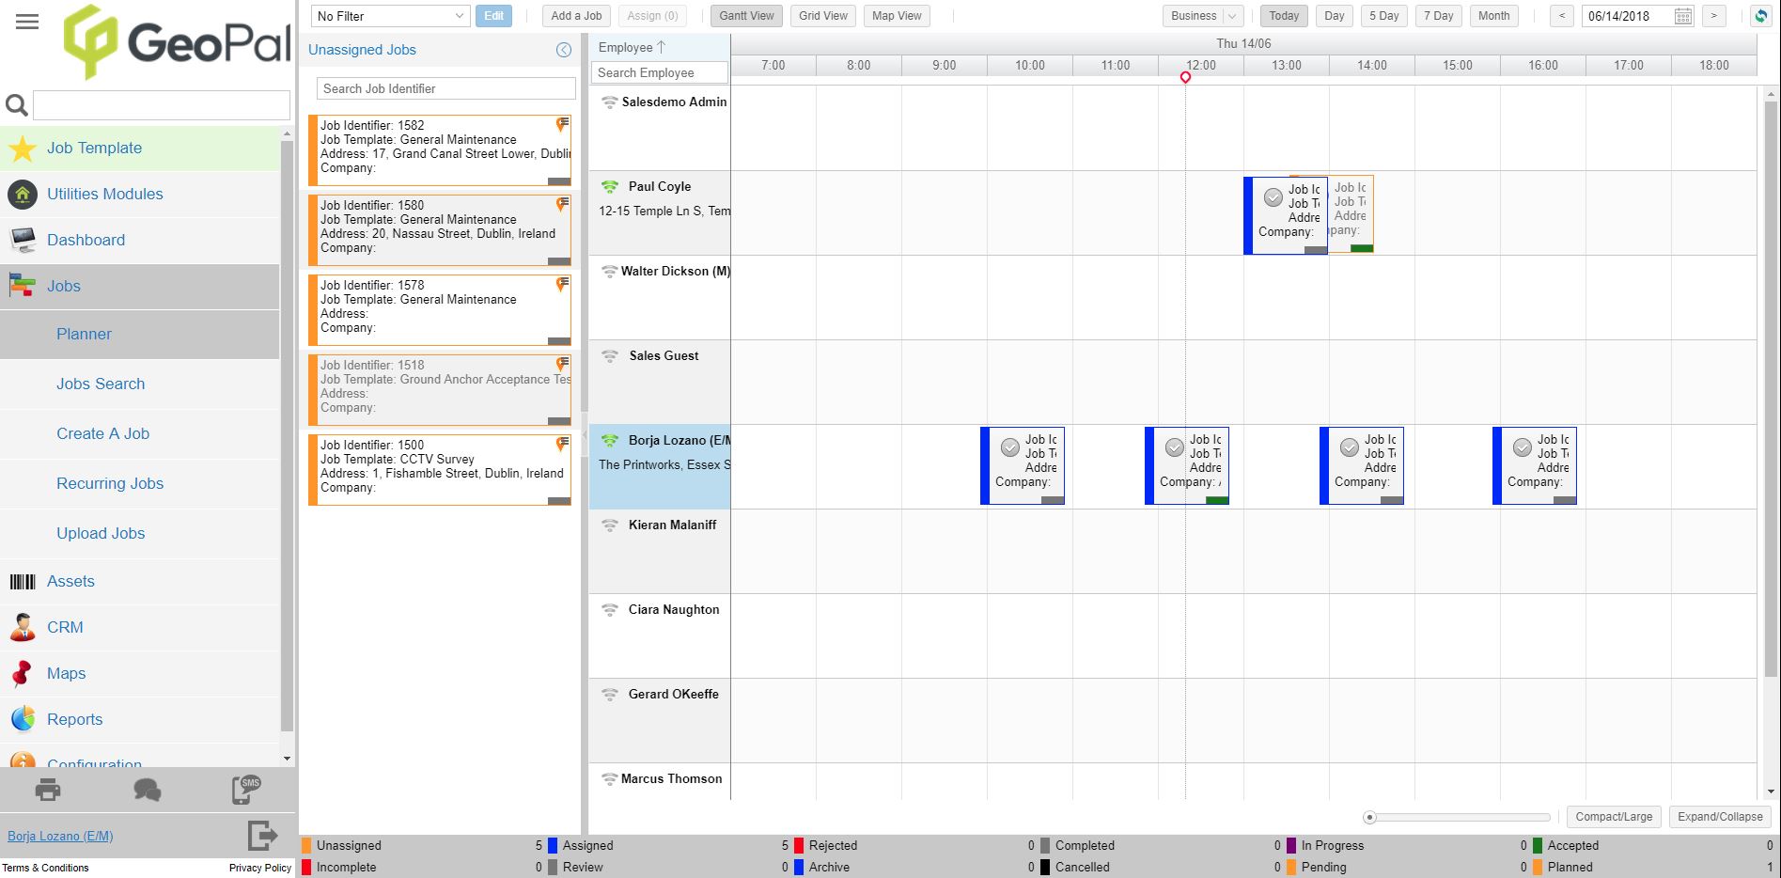Collapse the Unassigned Jobs panel
Viewport: 1781px width, 878px height.
564,50
